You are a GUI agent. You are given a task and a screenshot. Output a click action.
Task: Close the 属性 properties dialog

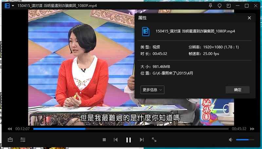249,18
